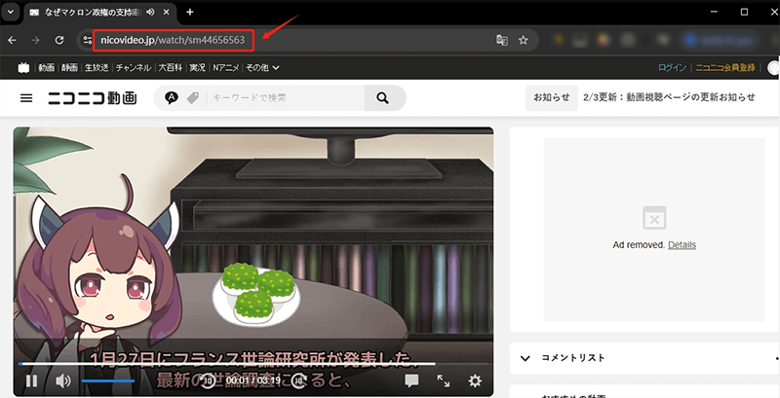Click the nicovideo.jp URL in address bar
The height and width of the screenshot is (398, 780).
point(173,40)
